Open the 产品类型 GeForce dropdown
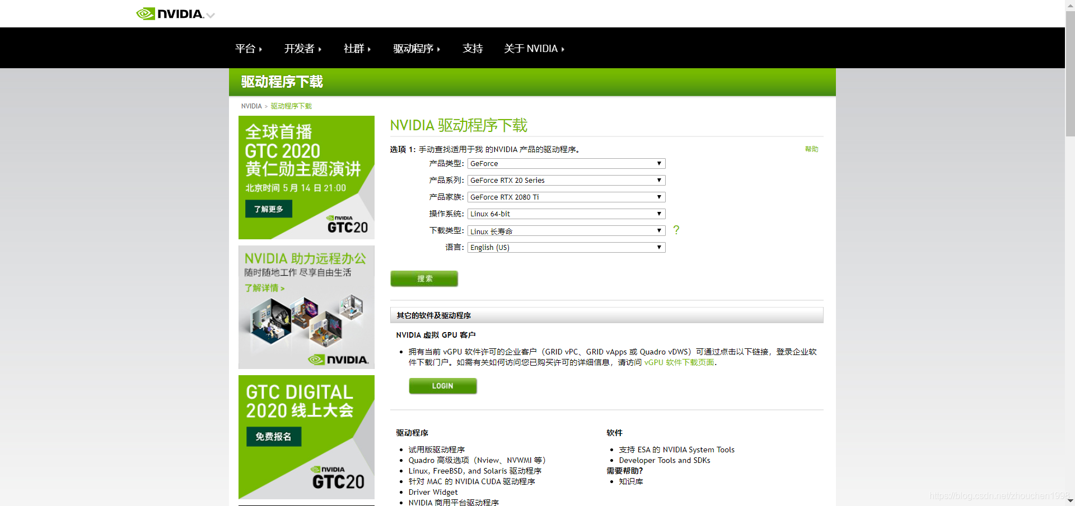Image resolution: width=1075 pixels, height=506 pixels. click(567, 164)
